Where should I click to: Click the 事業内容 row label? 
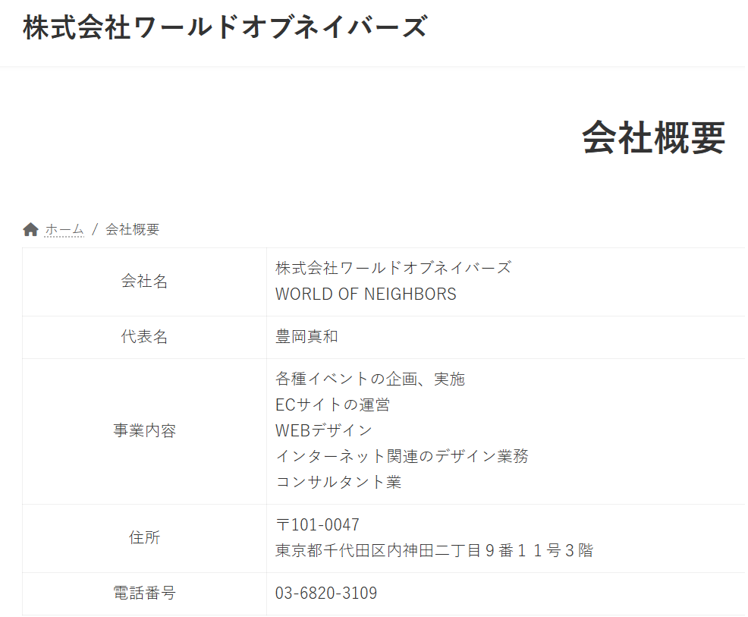coord(144,431)
